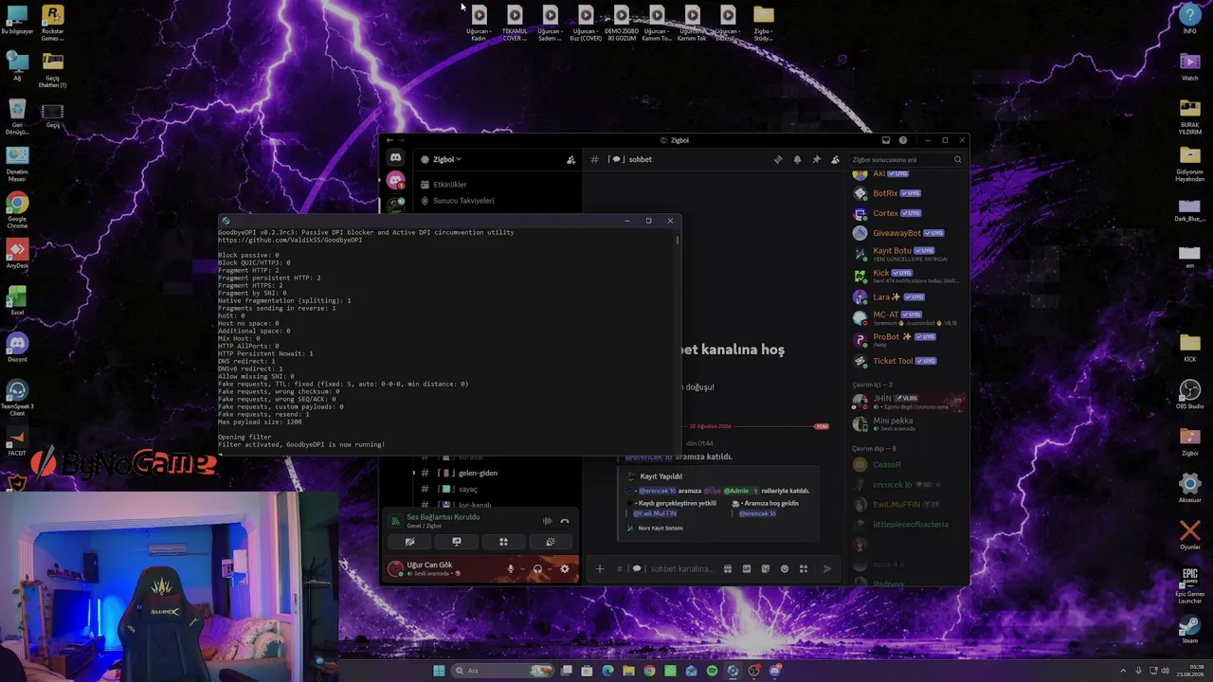This screenshot has width=1213, height=682.
Task: Add an attachment with the plus button
Action: coord(599,568)
